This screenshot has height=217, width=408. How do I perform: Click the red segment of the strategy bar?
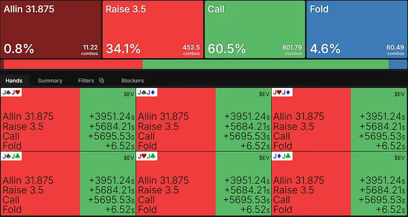(73, 64)
